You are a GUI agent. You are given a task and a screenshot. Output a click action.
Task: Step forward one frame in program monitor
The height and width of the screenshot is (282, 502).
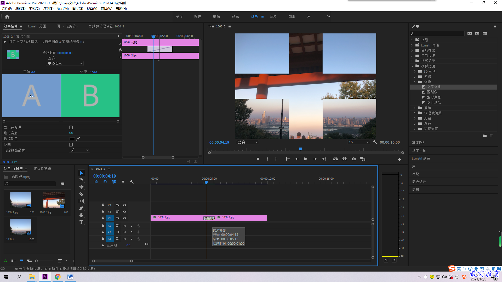pyautogui.click(x=315, y=159)
